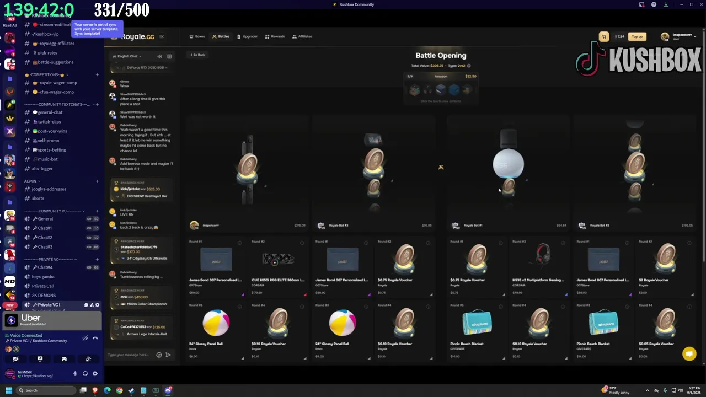The image size is (706, 397).
Task: Add a channel to ADMIN category
Action: point(97,181)
